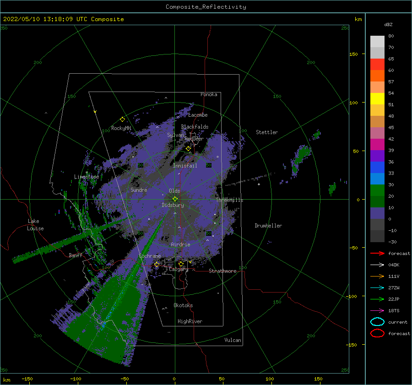The width and height of the screenshot is (412, 385).
Task: Click the Sylvan label
Action: pos(175,135)
